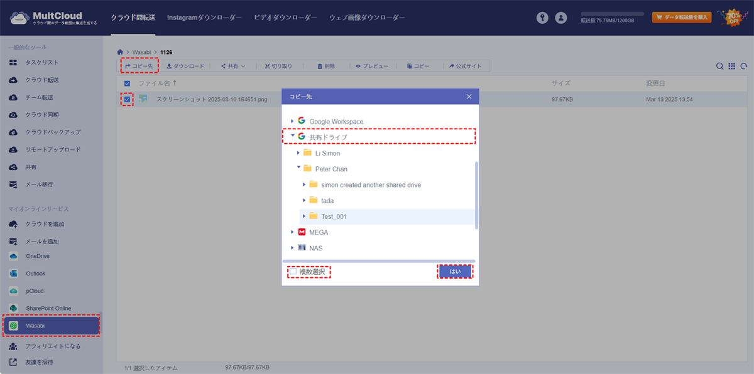Confirm with the はい button

pyautogui.click(x=455, y=272)
